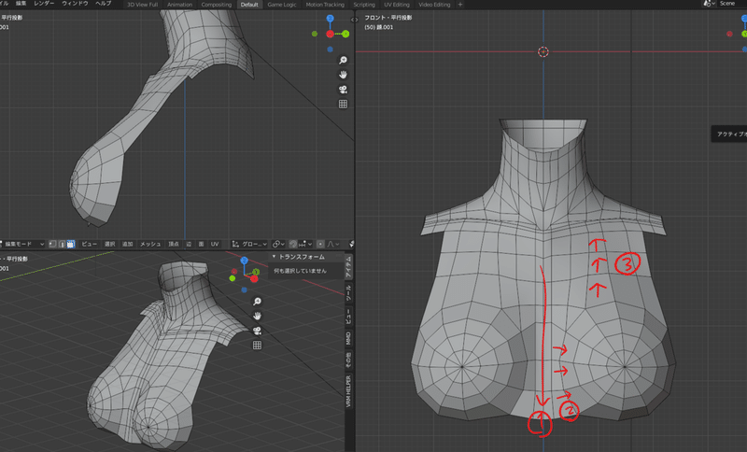Open メッシュ menu in viewport header
Image resolution: width=747 pixels, height=452 pixels.
pos(150,244)
